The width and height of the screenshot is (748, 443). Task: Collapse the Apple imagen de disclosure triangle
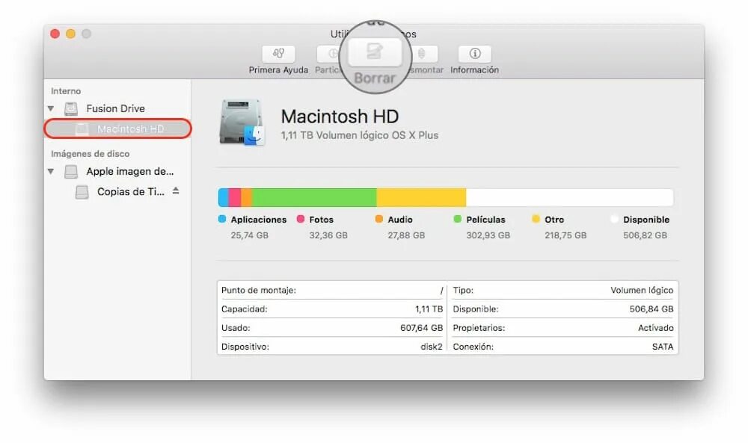pyautogui.click(x=51, y=172)
